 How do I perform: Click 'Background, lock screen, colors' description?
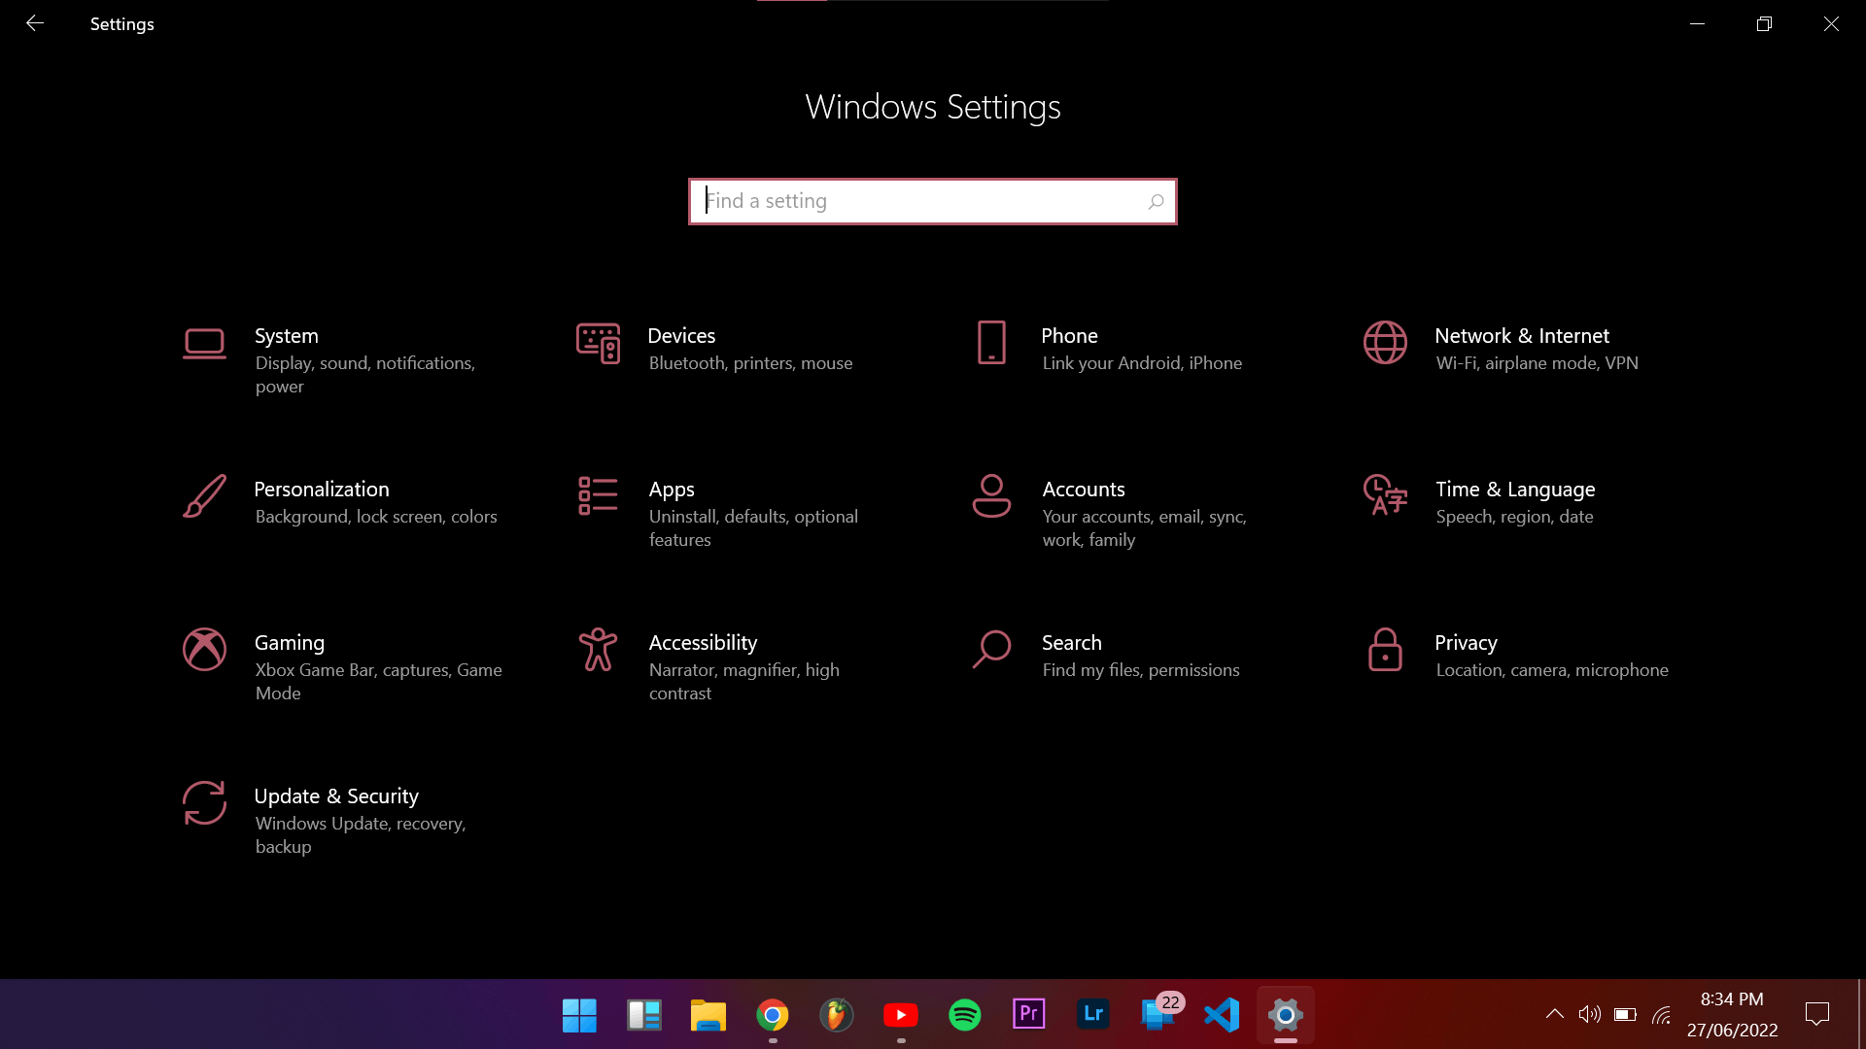pos(376,517)
